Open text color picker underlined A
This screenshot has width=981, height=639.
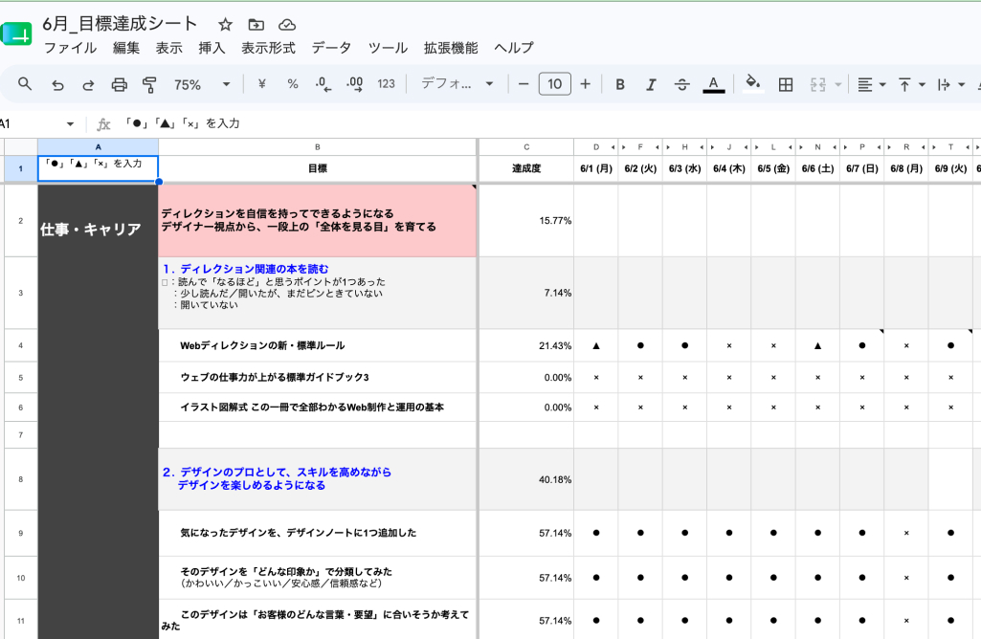point(713,84)
